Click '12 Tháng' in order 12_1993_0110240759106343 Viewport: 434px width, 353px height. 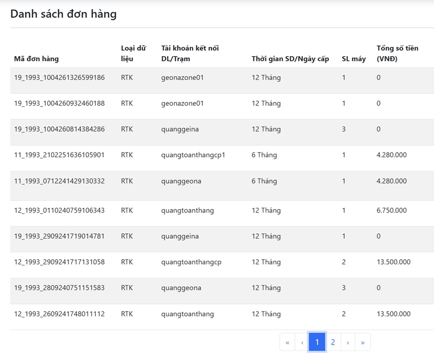266,210
